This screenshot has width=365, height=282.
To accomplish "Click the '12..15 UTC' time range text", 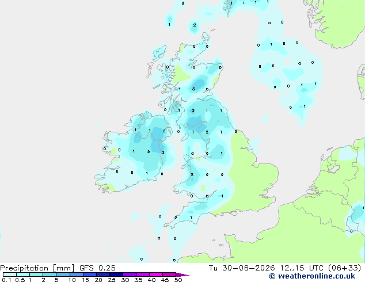I will tap(302, 268).
